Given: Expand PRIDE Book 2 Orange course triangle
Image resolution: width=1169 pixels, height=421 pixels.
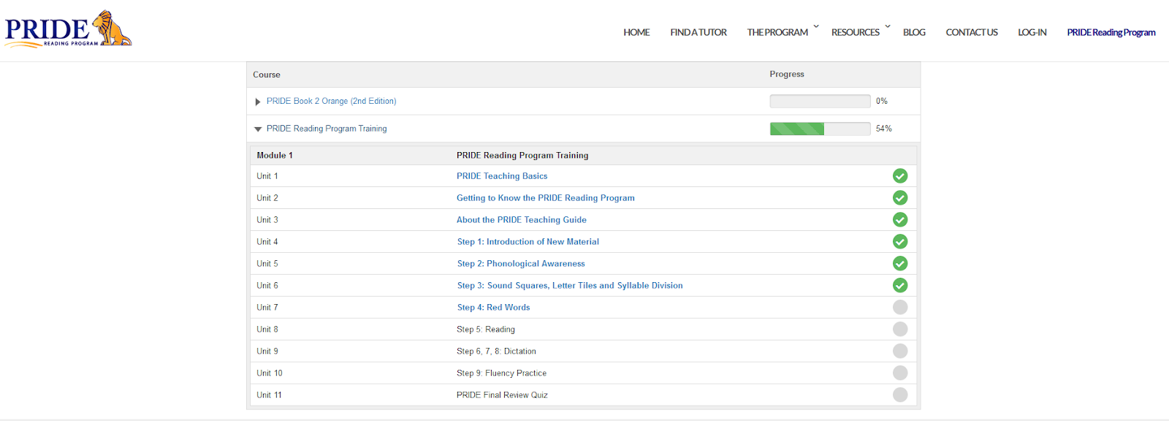Looking at the screenshot, I should pos(258,102).
